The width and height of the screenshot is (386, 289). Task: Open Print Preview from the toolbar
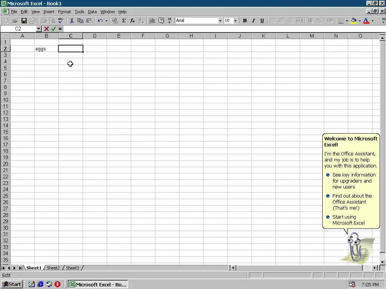click(52, 21)
